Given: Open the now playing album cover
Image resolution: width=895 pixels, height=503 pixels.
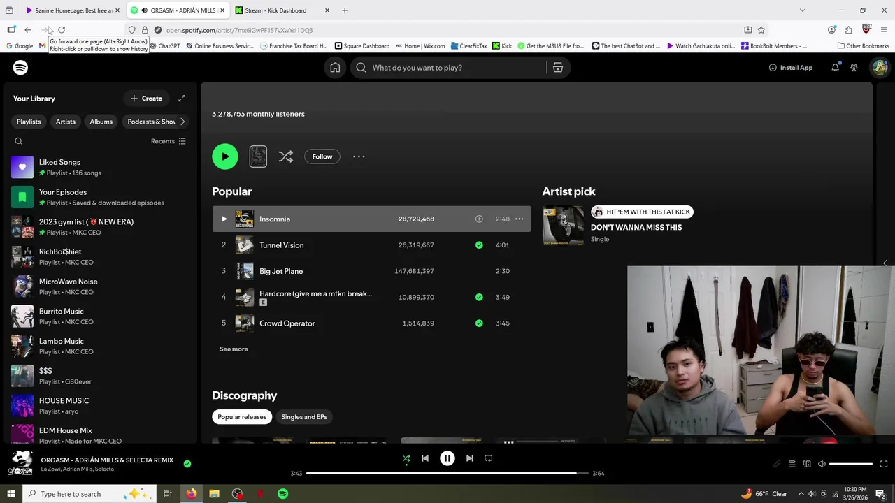Looking at the screenshot, I should click(x=20, y=463).
